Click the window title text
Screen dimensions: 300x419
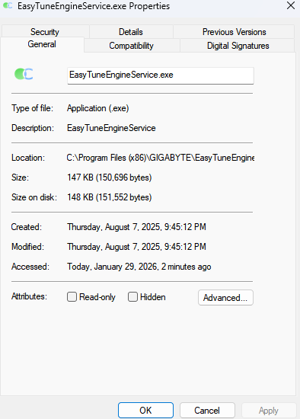coord(94,6)
